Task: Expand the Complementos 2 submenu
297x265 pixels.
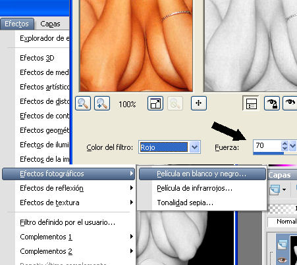Action: [68, 251]
